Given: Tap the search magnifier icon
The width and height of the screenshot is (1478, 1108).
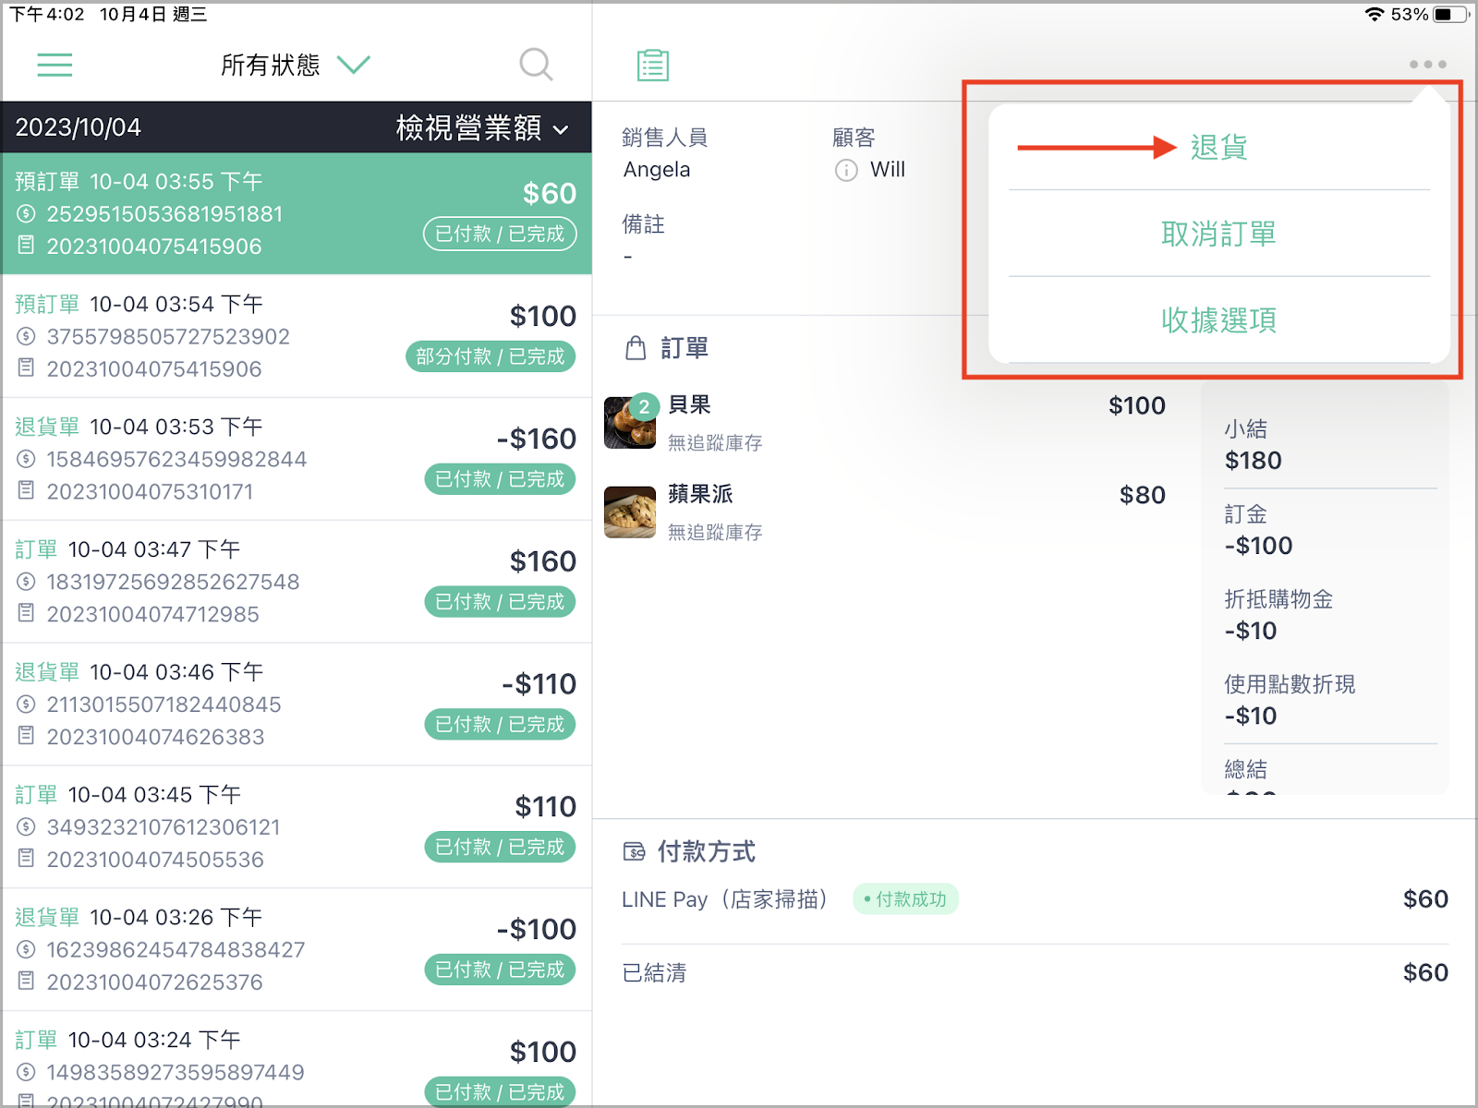Looking at the screenshot, I should [536, 65].
